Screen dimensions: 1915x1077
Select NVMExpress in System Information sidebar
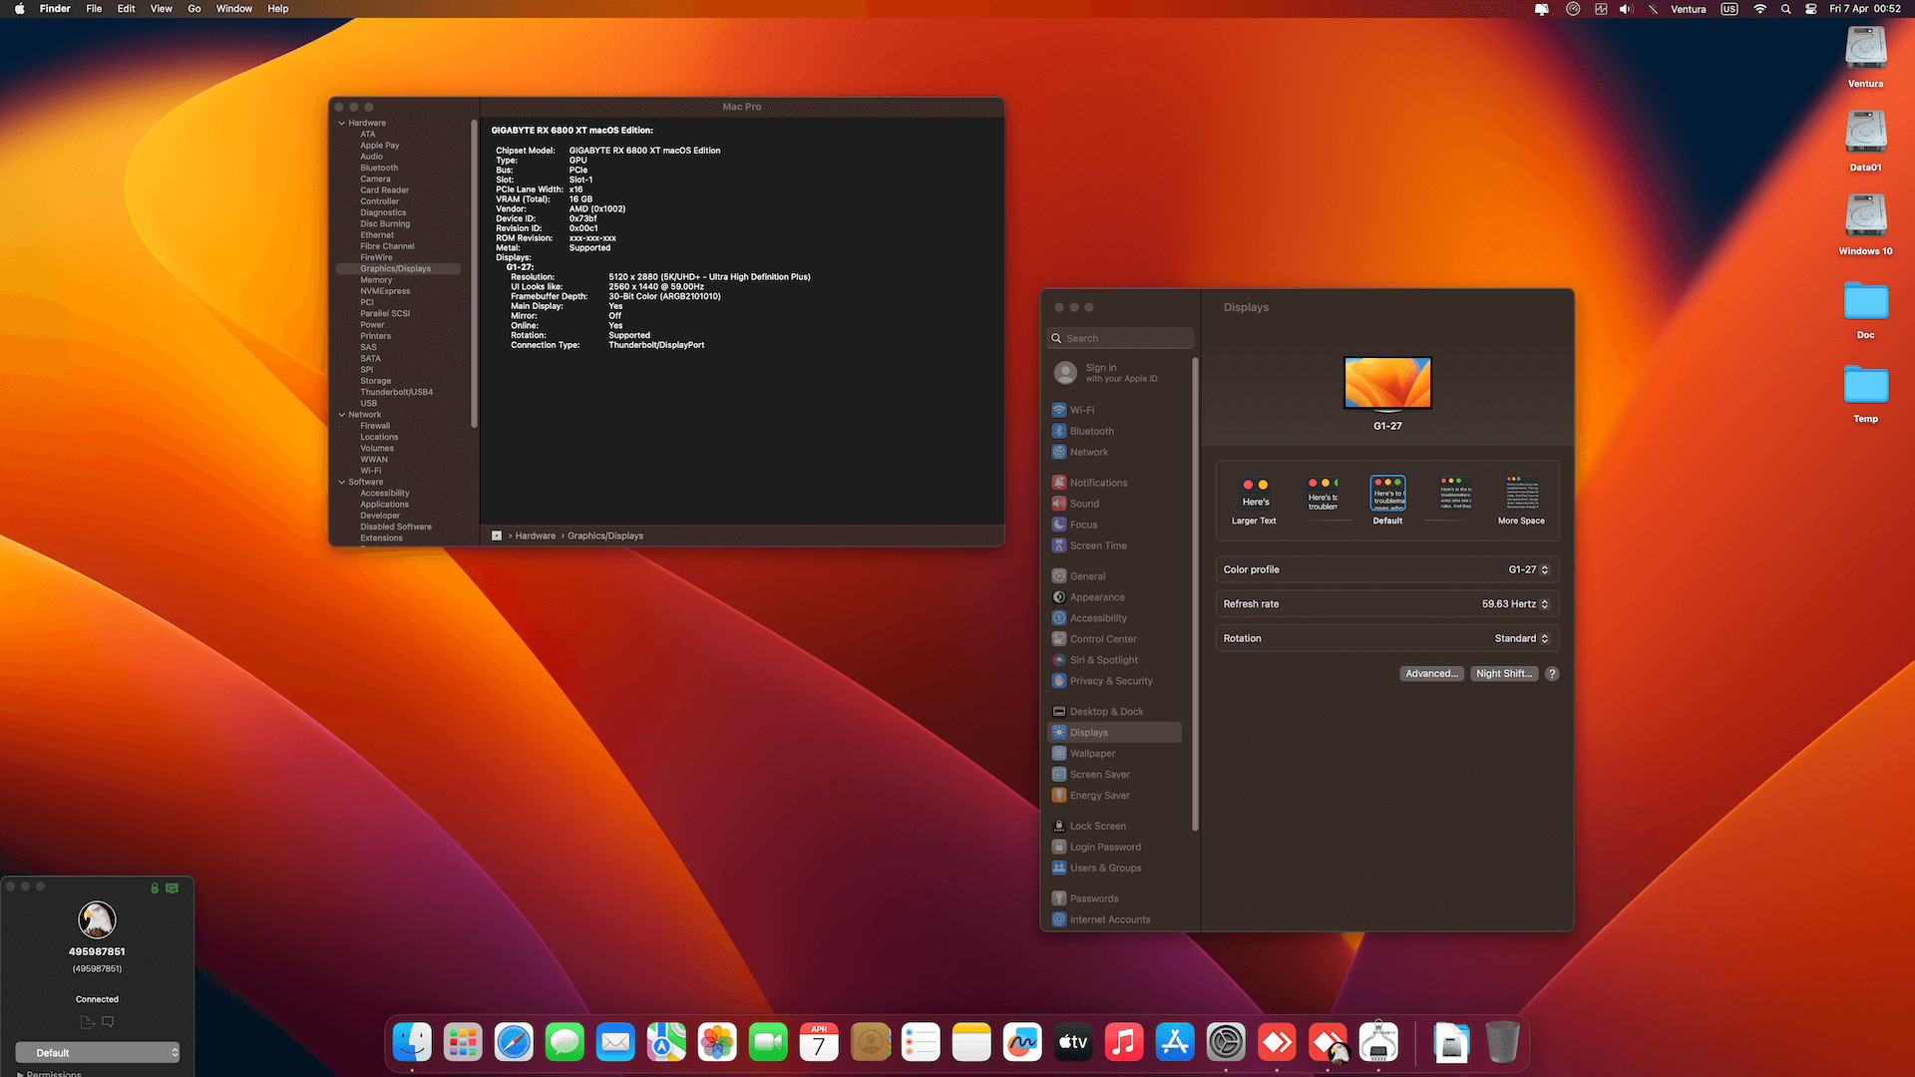[x=385, y=291]
